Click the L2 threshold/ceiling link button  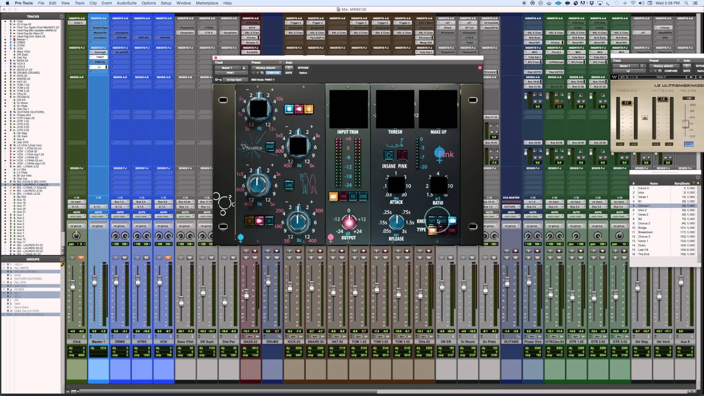coord(645,118)
